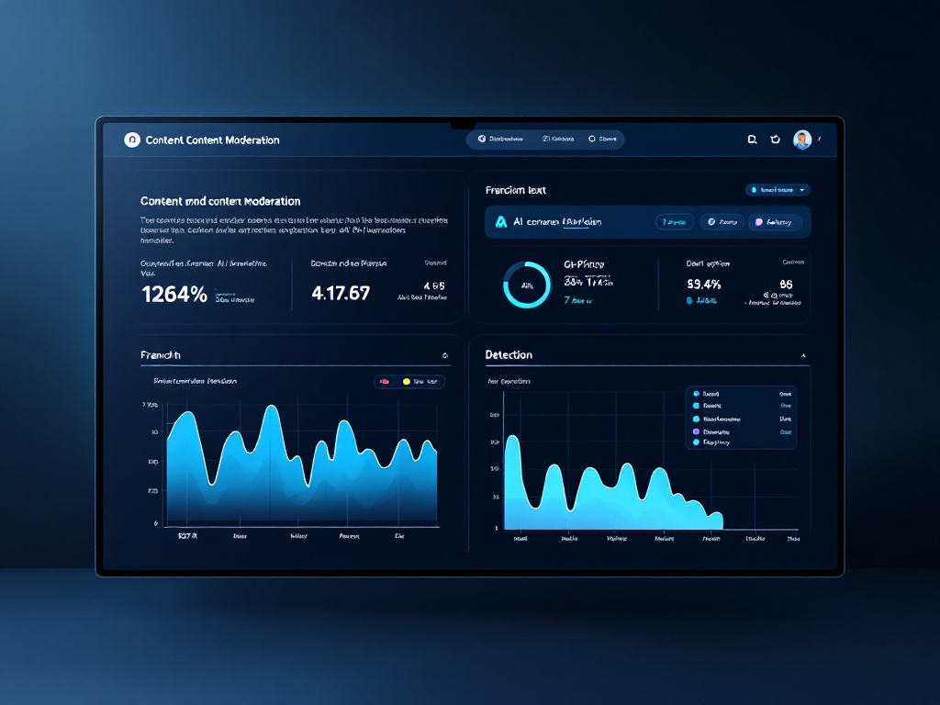
Task: Click the icon left of the avatar
Action: (x=775, y=140)
